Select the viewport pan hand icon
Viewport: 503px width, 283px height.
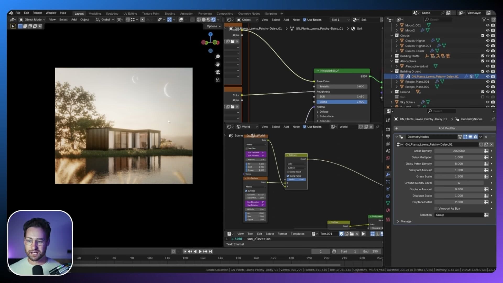(x=217, y=64)
